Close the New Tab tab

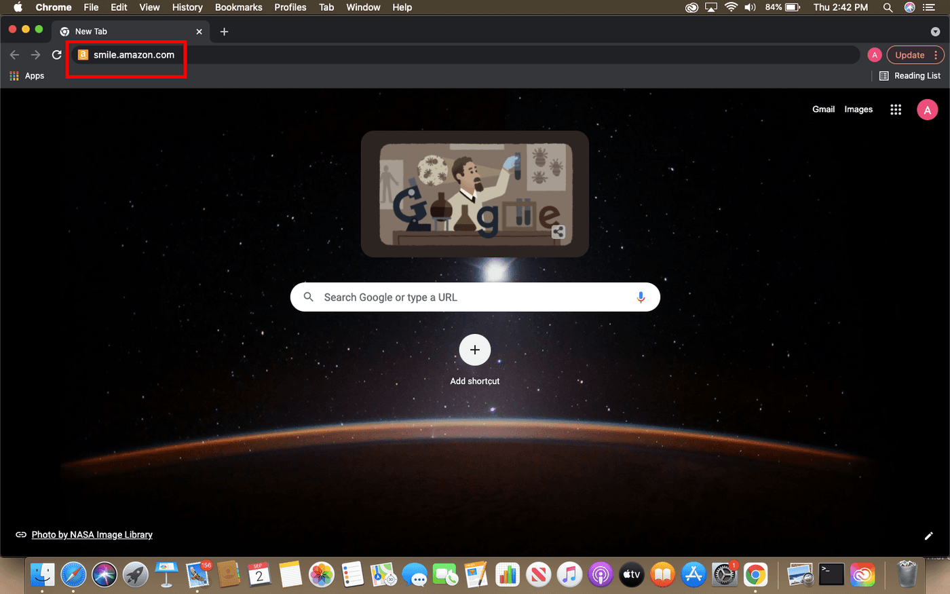pos(199,31)
